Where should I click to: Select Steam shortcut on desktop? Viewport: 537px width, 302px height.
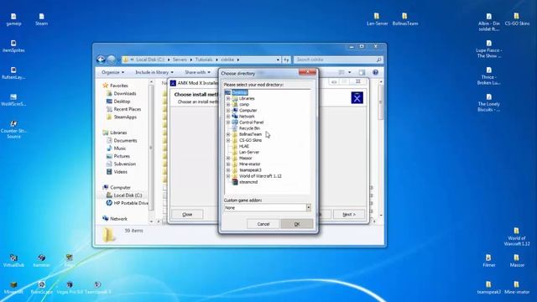[x=41, y=19]
